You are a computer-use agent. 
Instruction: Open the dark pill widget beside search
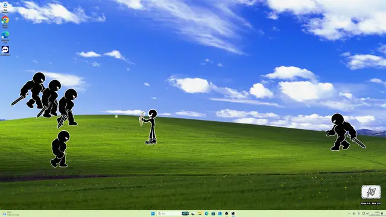[x=185, y=213]
